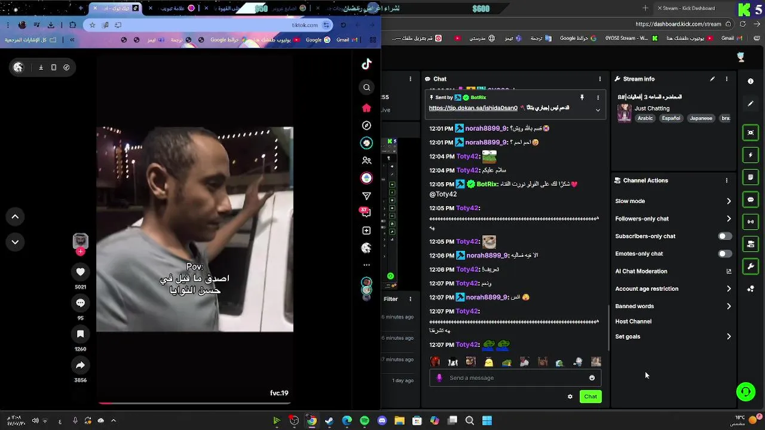This screenshot has height=430, width=765.
Task: Open TikTok friends icon in sidebar
Action: (x=366, y=161)
